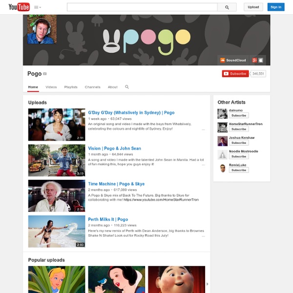Open the Joshua Kershaw channel name
The image size is (293, 293).
[242, 138]
